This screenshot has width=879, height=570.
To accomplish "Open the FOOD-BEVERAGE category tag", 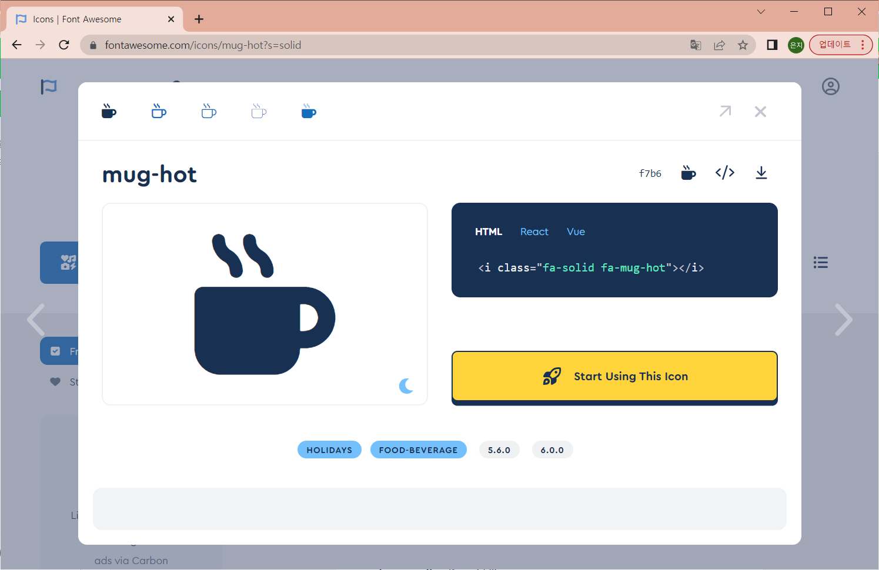I will click(419, 450).
